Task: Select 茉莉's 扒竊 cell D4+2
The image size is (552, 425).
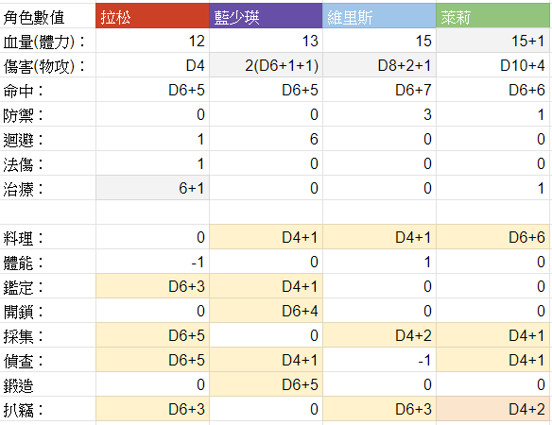Action: [492, 409]
